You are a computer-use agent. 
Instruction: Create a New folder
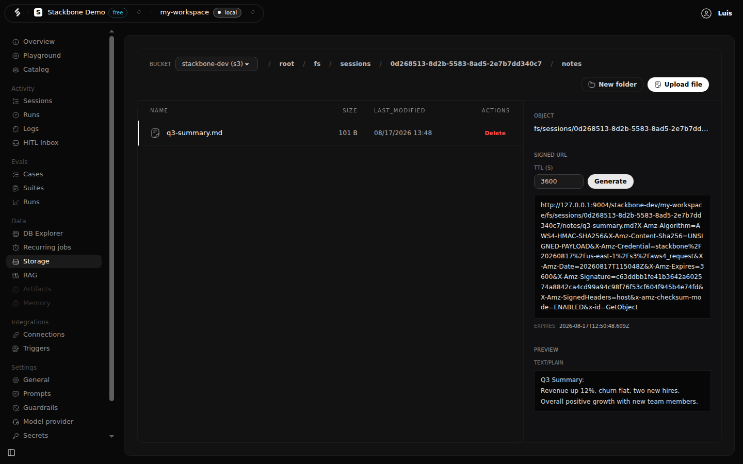(612, 85)
